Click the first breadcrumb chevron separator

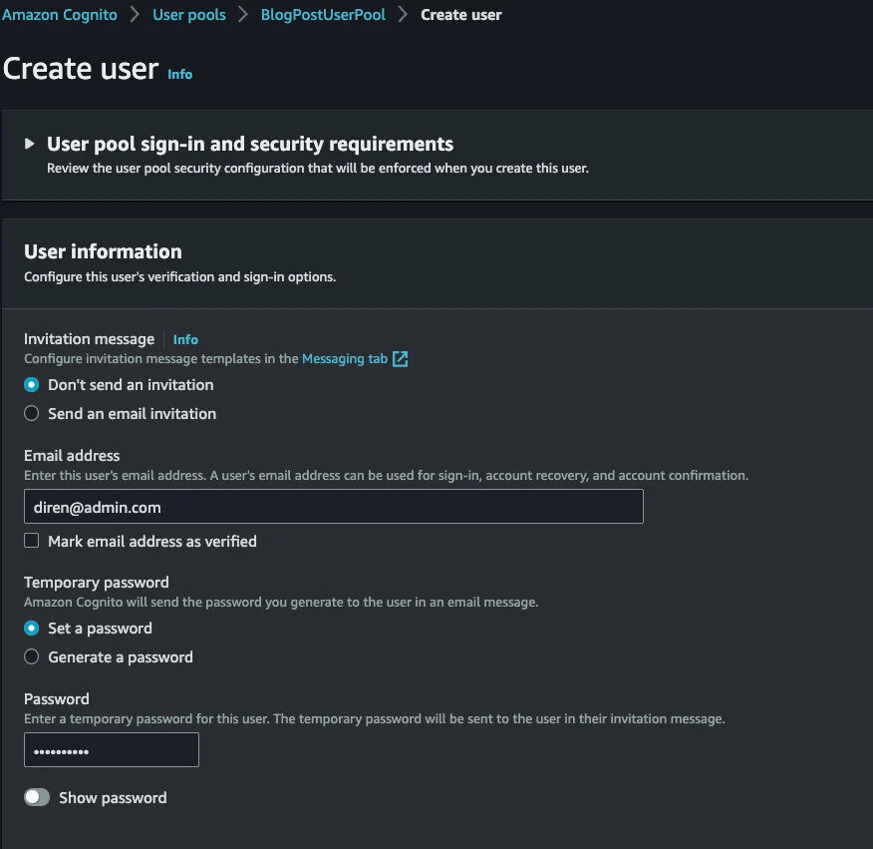click(135, 15)
